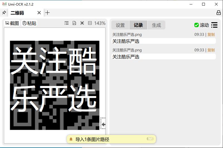Viewport: 223px width, 148px height.
Task: Add a new tab with the plus icon
Action: [47, 13]
